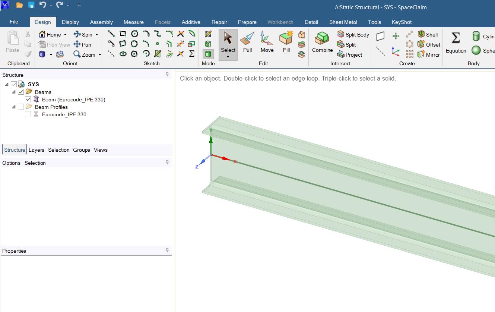Pick the Circle sketch tool
The width and height of the screenshot is (495, 312).
click(134, 34)
